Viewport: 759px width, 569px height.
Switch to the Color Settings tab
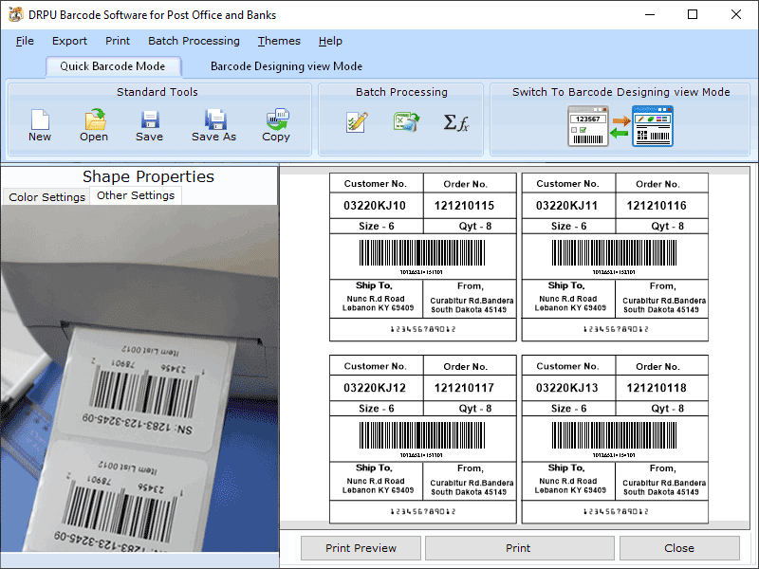(46, 196)
